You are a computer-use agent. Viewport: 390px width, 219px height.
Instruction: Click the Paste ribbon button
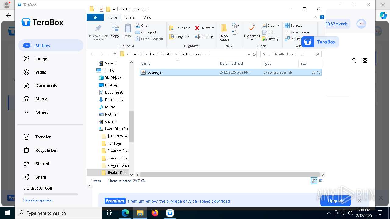tap(128, 31)
